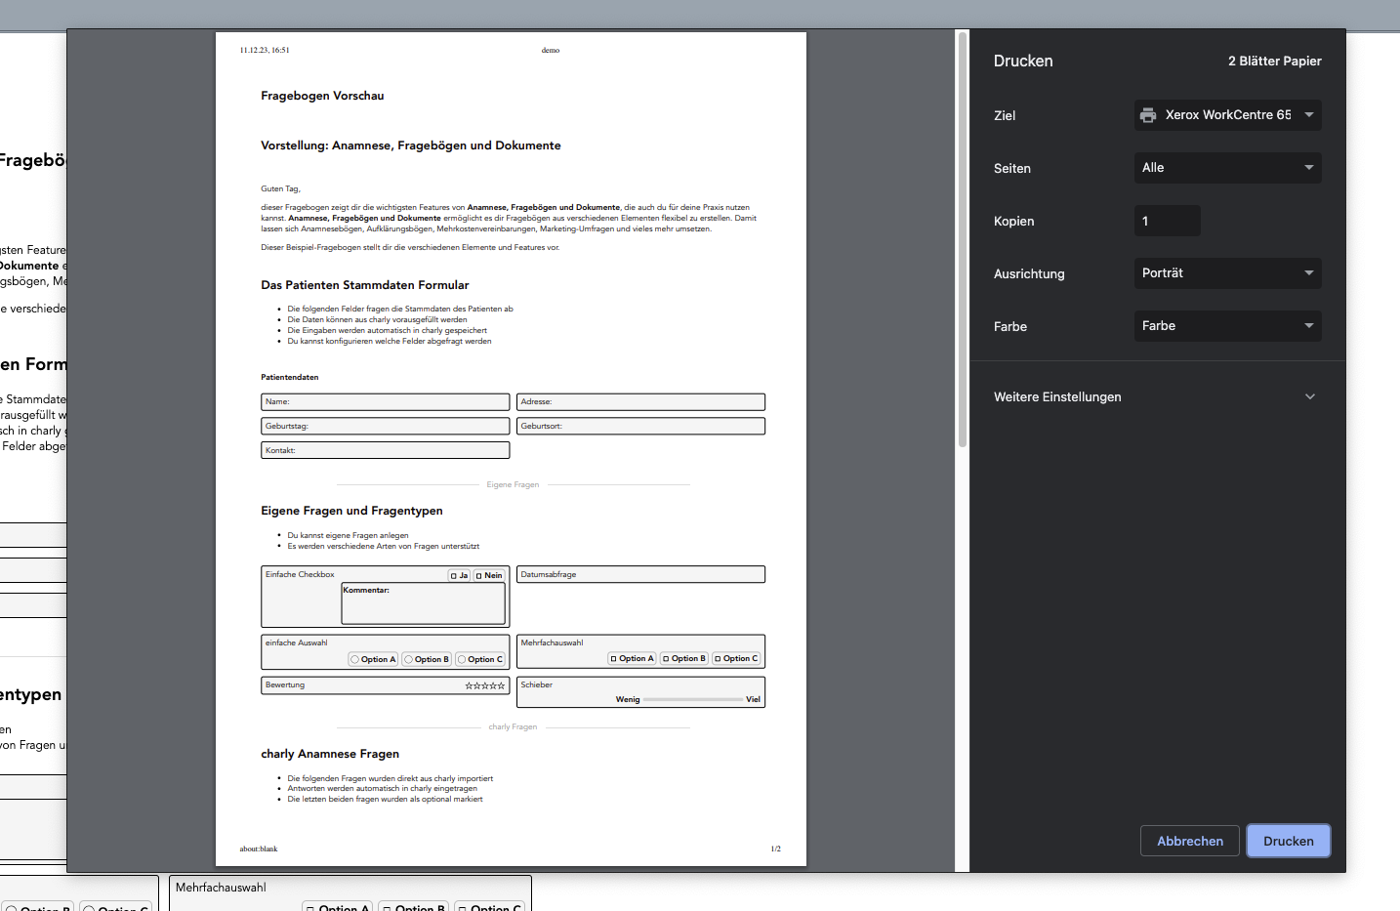This screenshot has width=1400, height=911.
Task: Click the 'Vorstellung: Anamnese, Fragebögen und Dokumente' heading
Action: click(411, 145)
